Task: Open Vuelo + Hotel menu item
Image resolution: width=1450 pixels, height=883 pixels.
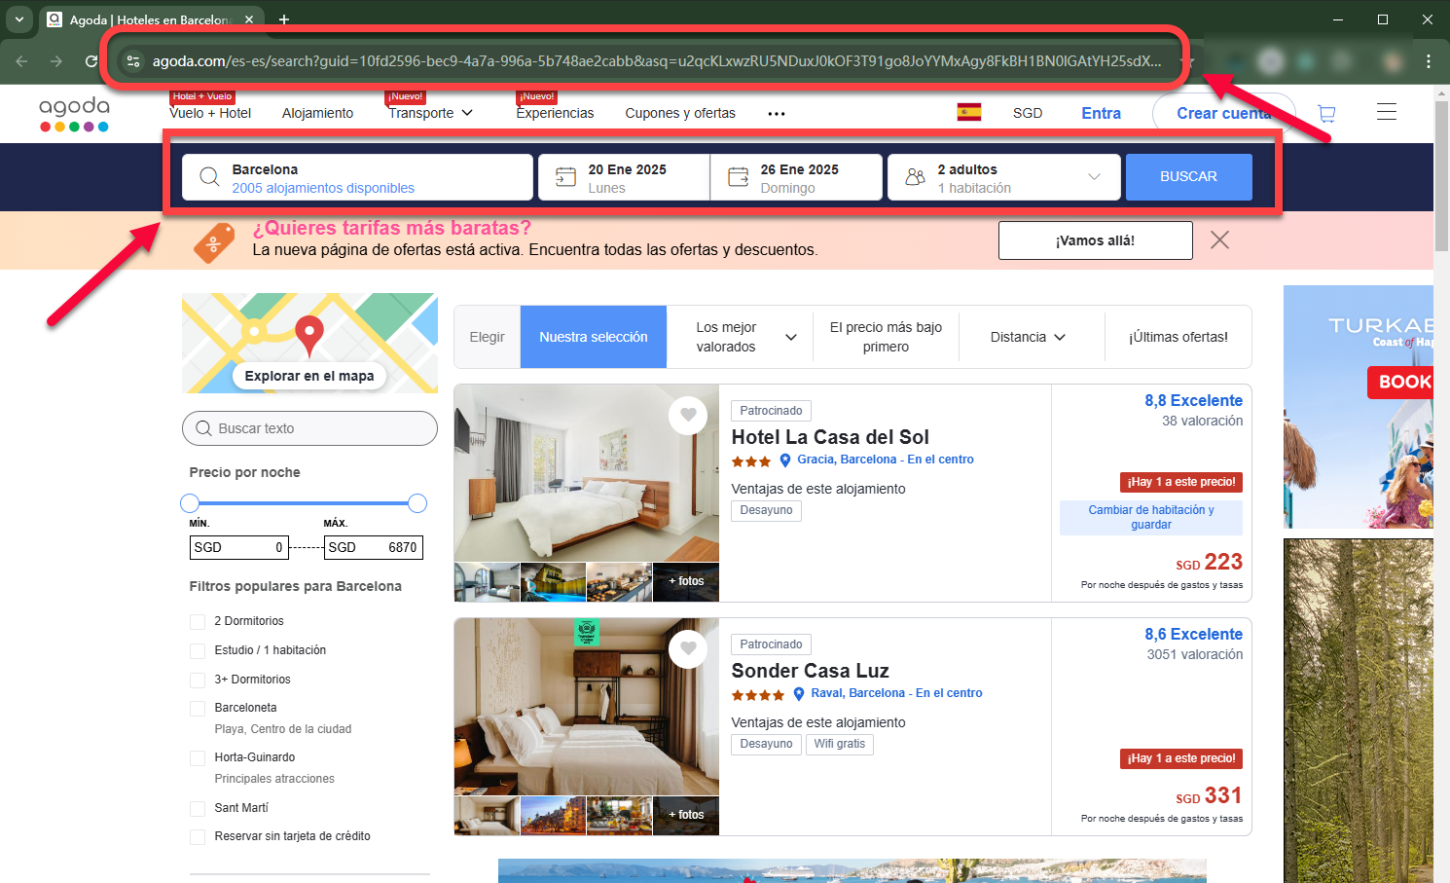Action: click(x=210, y=113)
